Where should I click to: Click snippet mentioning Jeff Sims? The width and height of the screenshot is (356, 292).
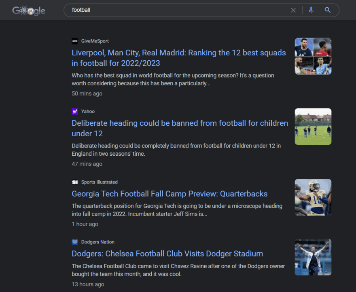point(177,210)
